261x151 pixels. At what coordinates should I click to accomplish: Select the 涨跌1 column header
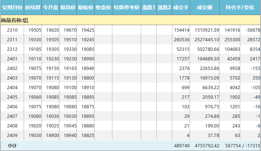[149, 7]
